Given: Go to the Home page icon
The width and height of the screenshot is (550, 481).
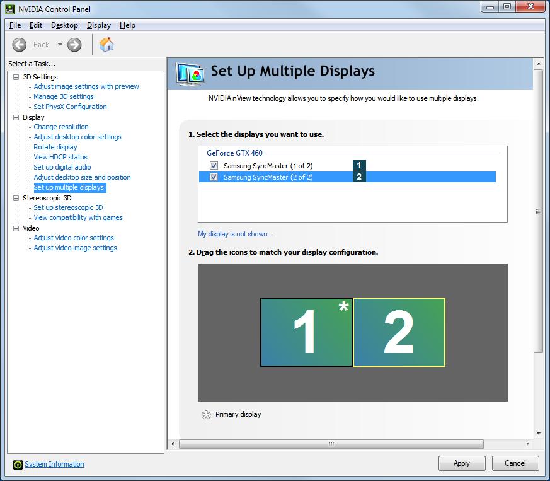Looking at the screenshot, I should [106, 45].
